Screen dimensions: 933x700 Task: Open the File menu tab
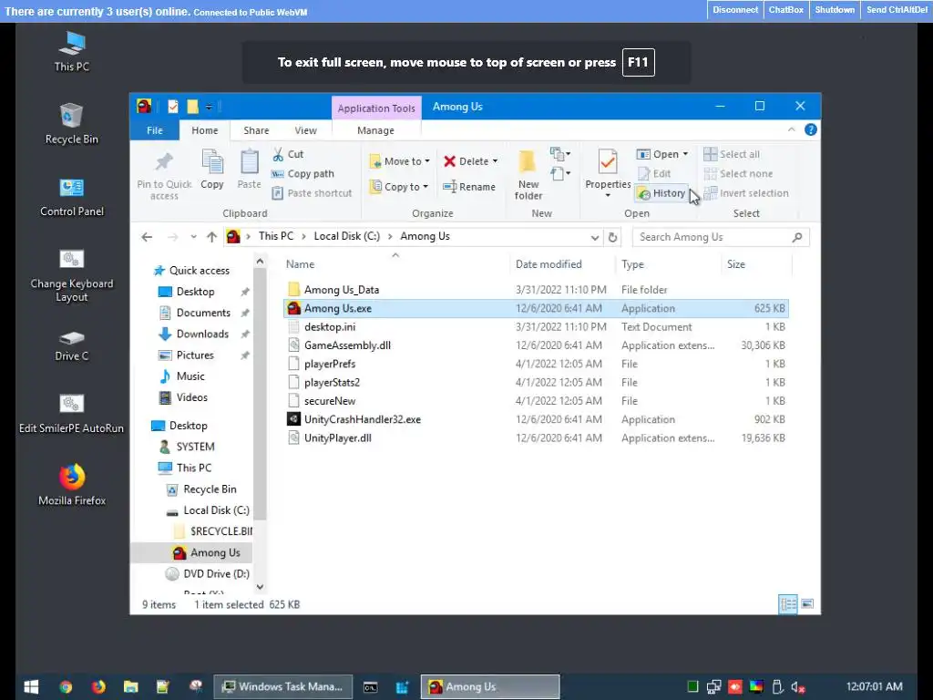pos(155,130)
